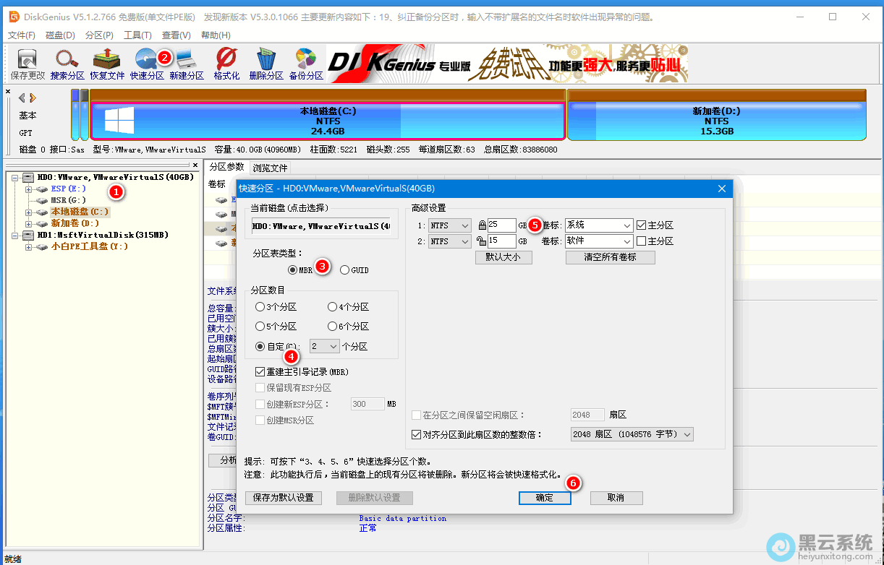Open the 恢复文件 (Recover Files) tool
Image resolution: width=884 pixels, height=565 pixels.
pos(107,63)
